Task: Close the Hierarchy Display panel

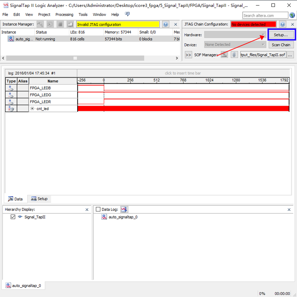Action: (x=87, y=210)
